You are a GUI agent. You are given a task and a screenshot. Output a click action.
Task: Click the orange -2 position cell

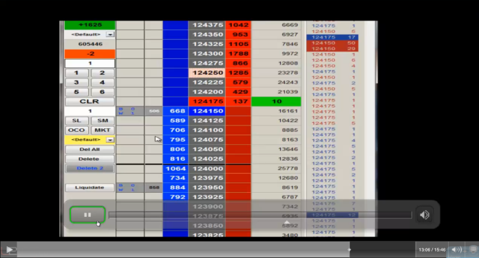pos(89,54)
